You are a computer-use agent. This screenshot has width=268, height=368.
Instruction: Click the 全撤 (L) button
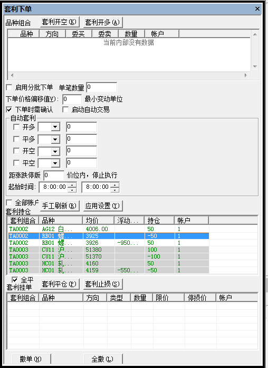103,359
